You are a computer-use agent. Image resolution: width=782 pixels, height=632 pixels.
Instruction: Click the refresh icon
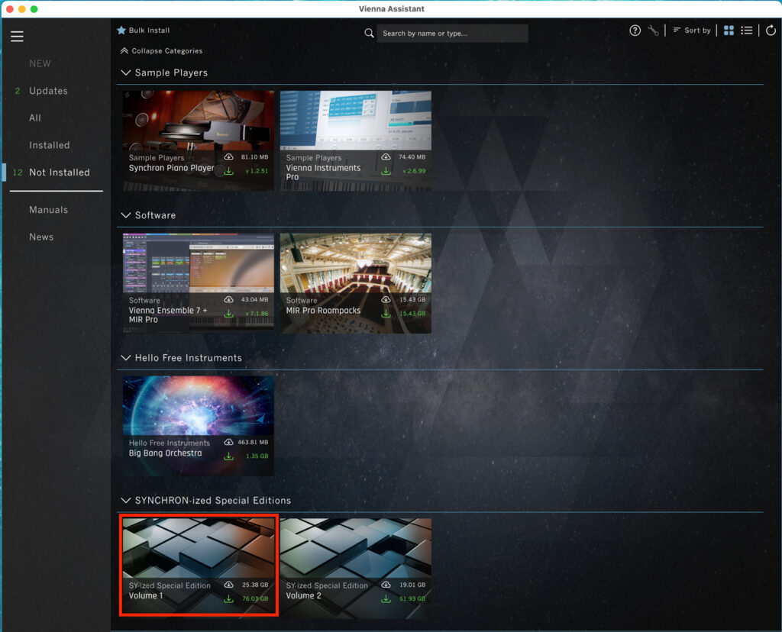[x=771, y=31]
